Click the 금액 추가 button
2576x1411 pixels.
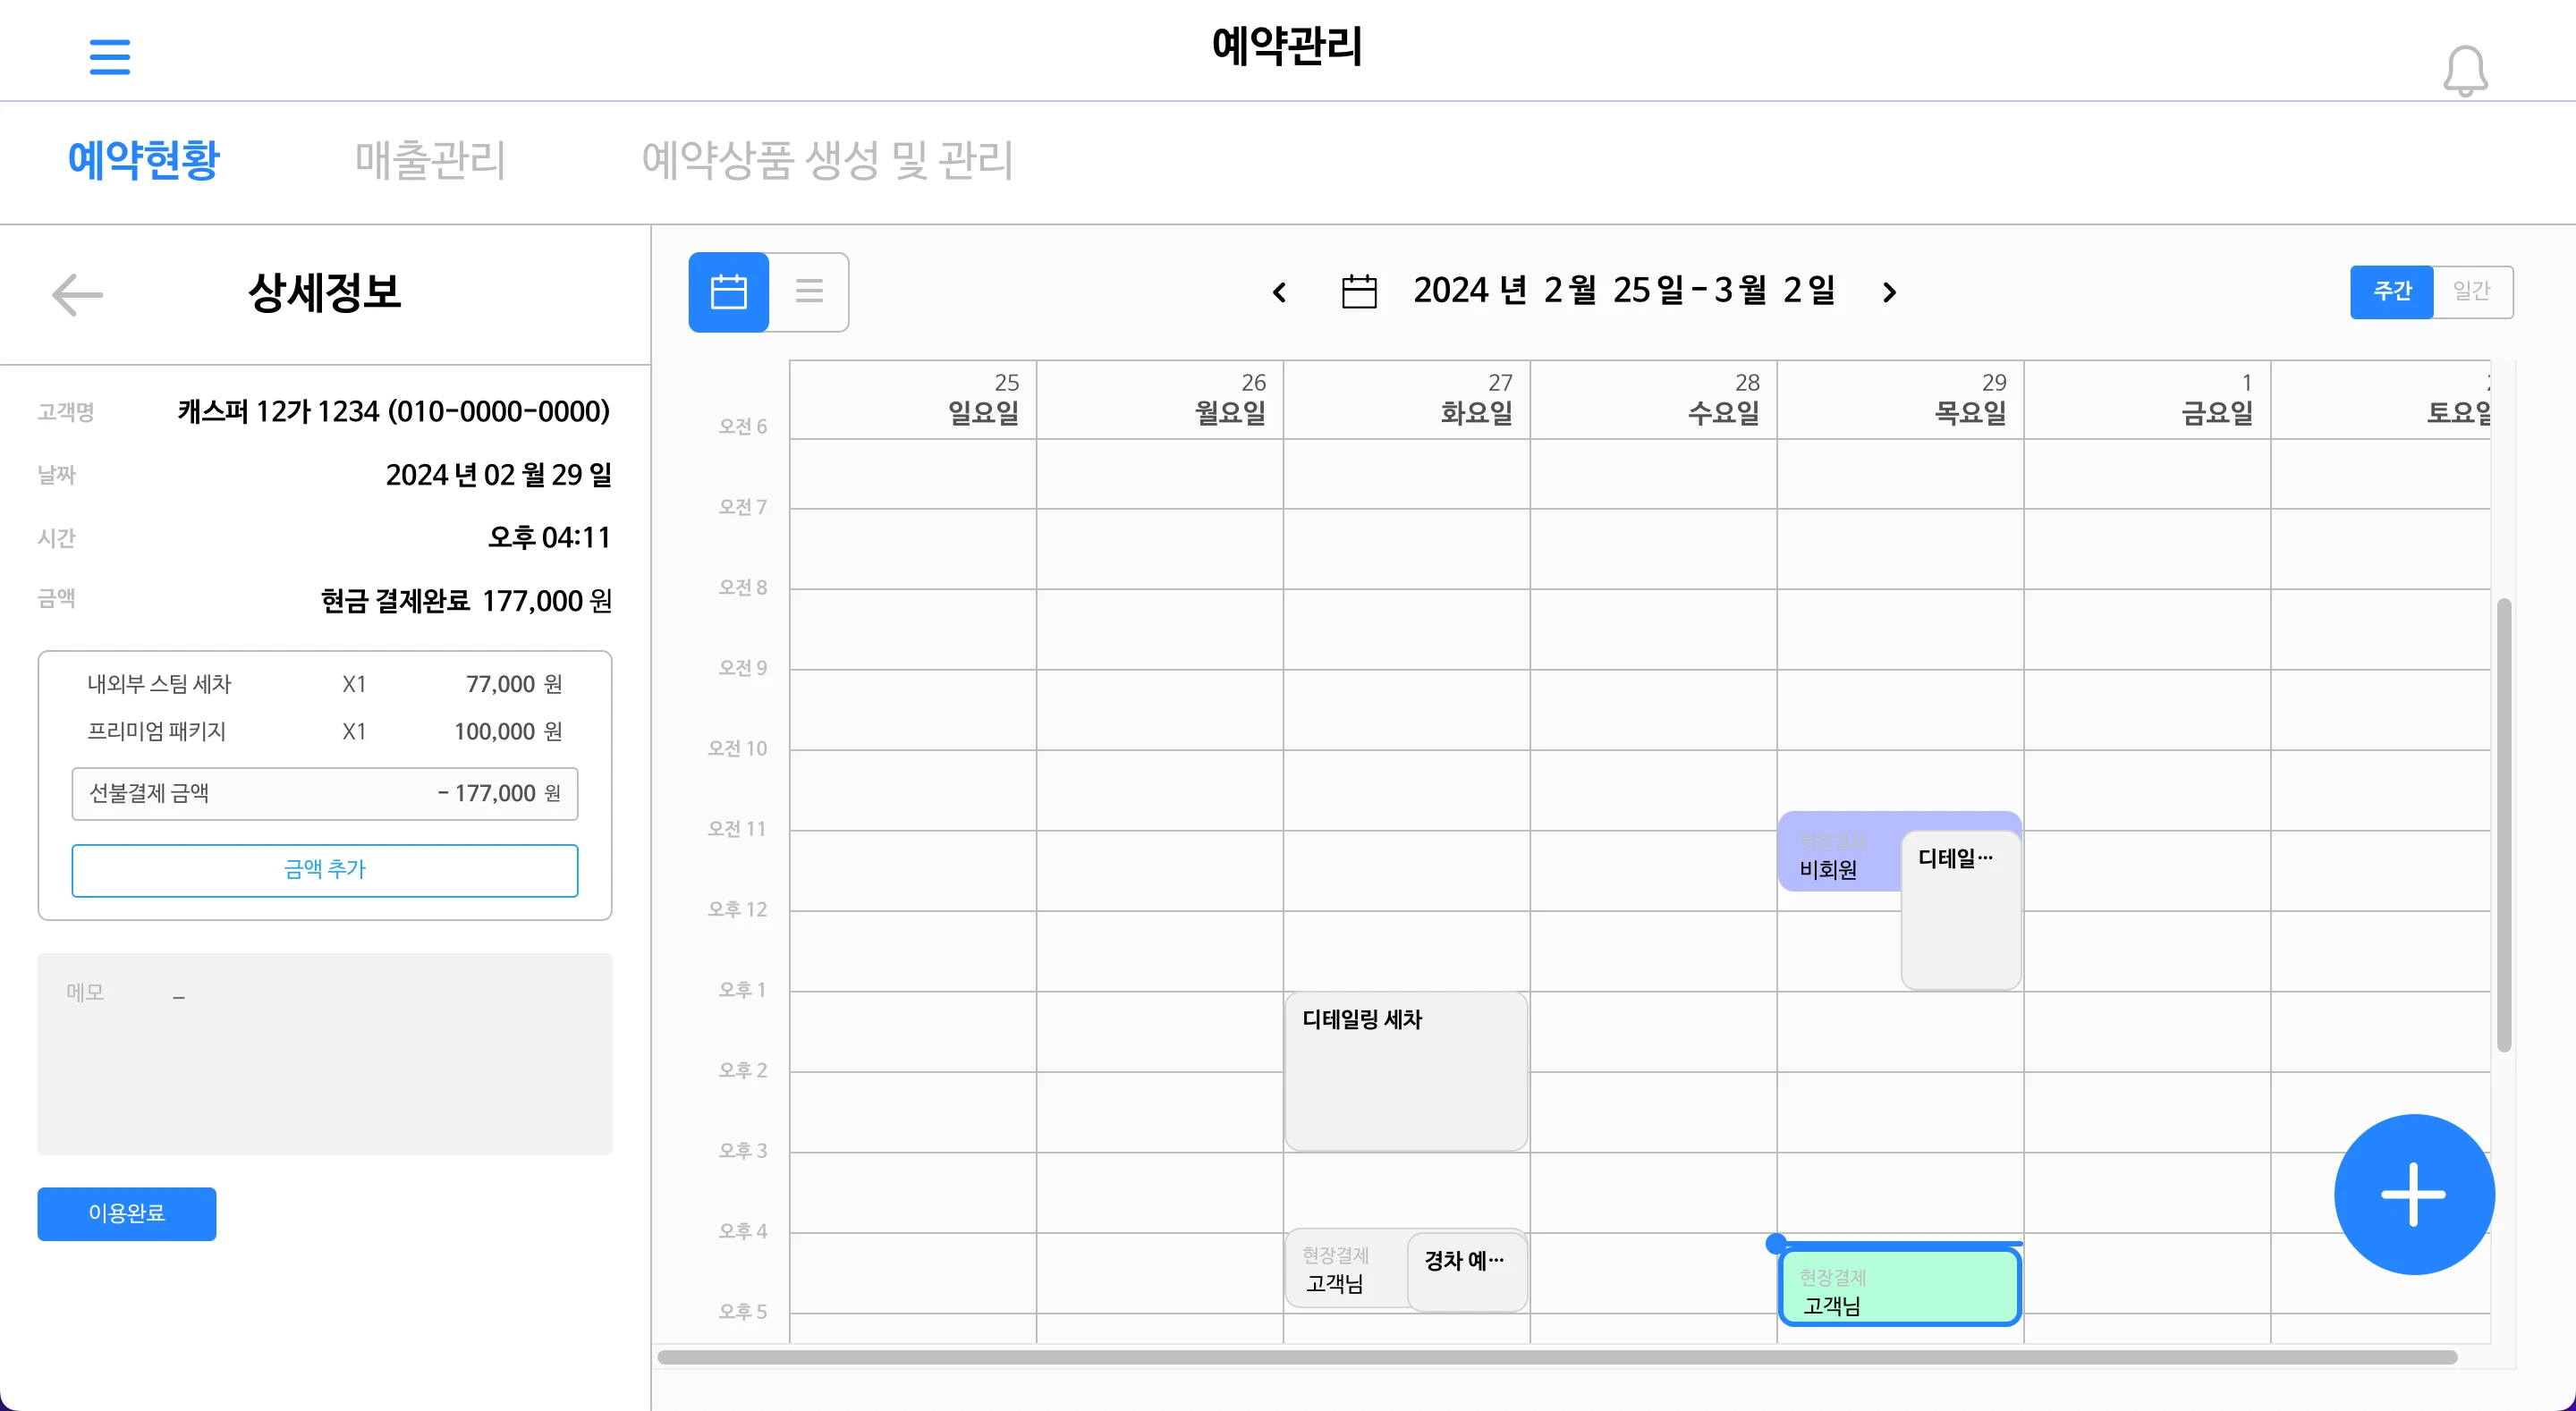point(325,869)
